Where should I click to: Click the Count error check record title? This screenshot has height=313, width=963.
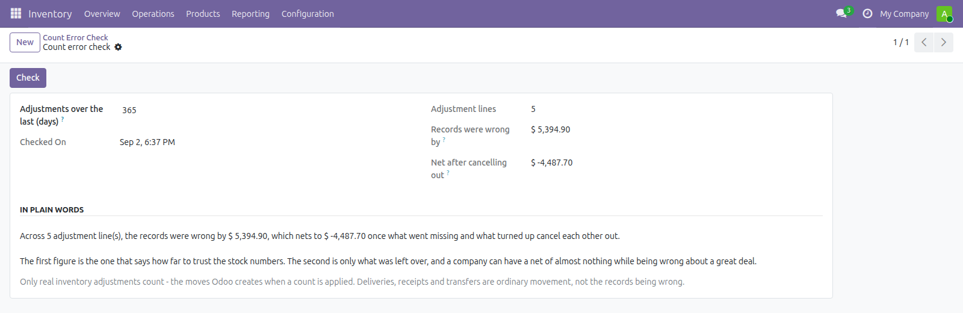pos(76,47)
